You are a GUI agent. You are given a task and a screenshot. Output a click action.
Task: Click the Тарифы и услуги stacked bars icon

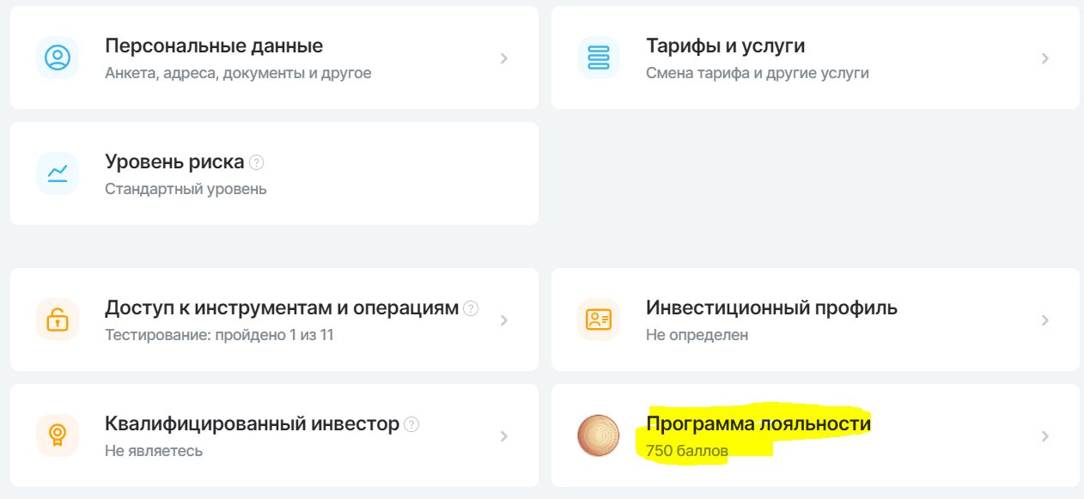point(599,58)
